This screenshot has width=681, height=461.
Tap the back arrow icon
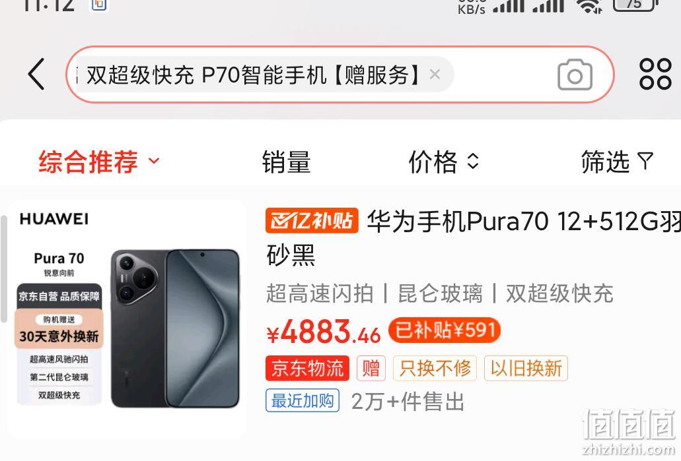36,75
